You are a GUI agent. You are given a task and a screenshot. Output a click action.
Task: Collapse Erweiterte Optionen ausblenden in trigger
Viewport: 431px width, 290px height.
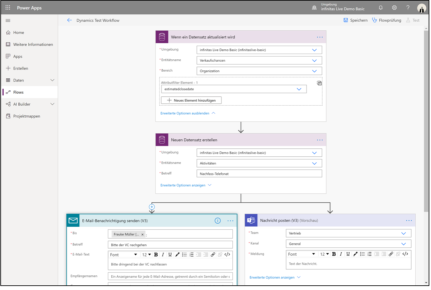(188, 113)
